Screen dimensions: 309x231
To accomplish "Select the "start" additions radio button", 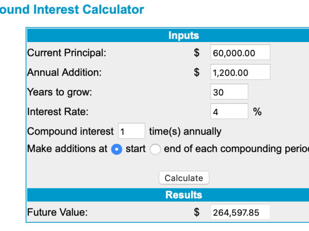I will click(117, 149).
